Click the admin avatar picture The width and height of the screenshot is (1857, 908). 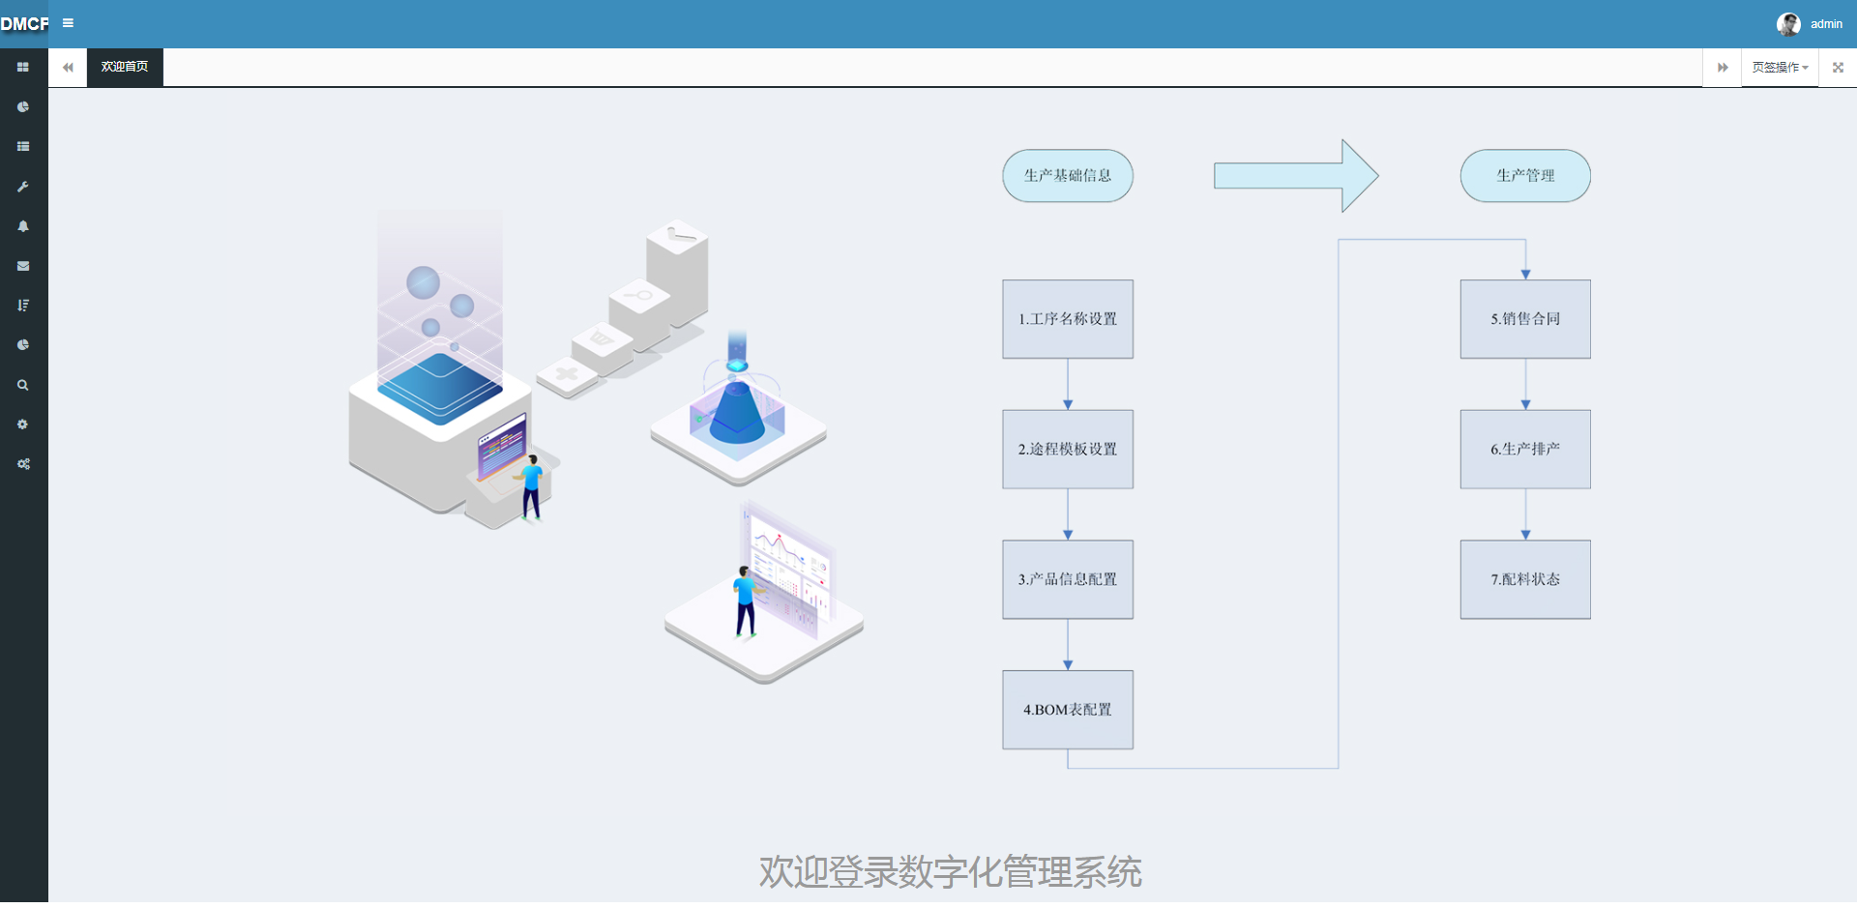pyautogui.click(x=1788, y=24)
